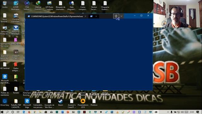Select the Dados antigos desktop icon

tap(16, 67)
